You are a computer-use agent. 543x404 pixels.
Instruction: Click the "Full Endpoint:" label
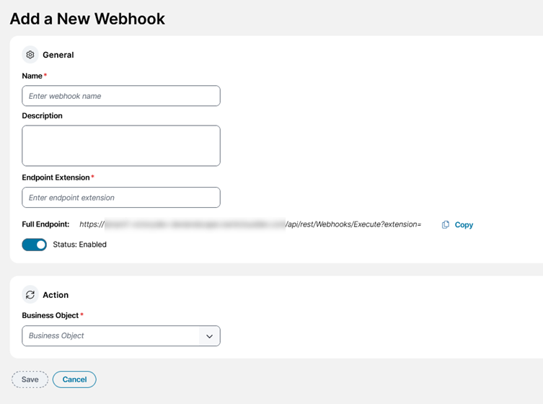click(x=45, y=225)
